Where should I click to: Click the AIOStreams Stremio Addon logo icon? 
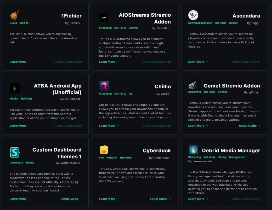point(104,17)
